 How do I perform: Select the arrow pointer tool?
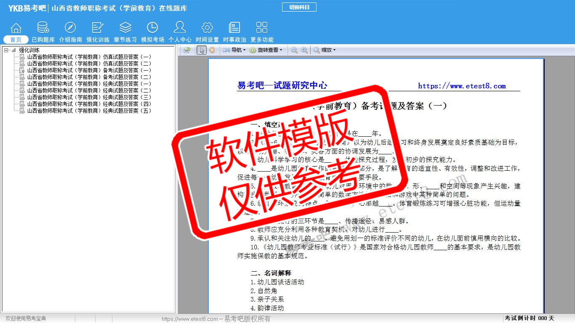[x=202, y=50]
